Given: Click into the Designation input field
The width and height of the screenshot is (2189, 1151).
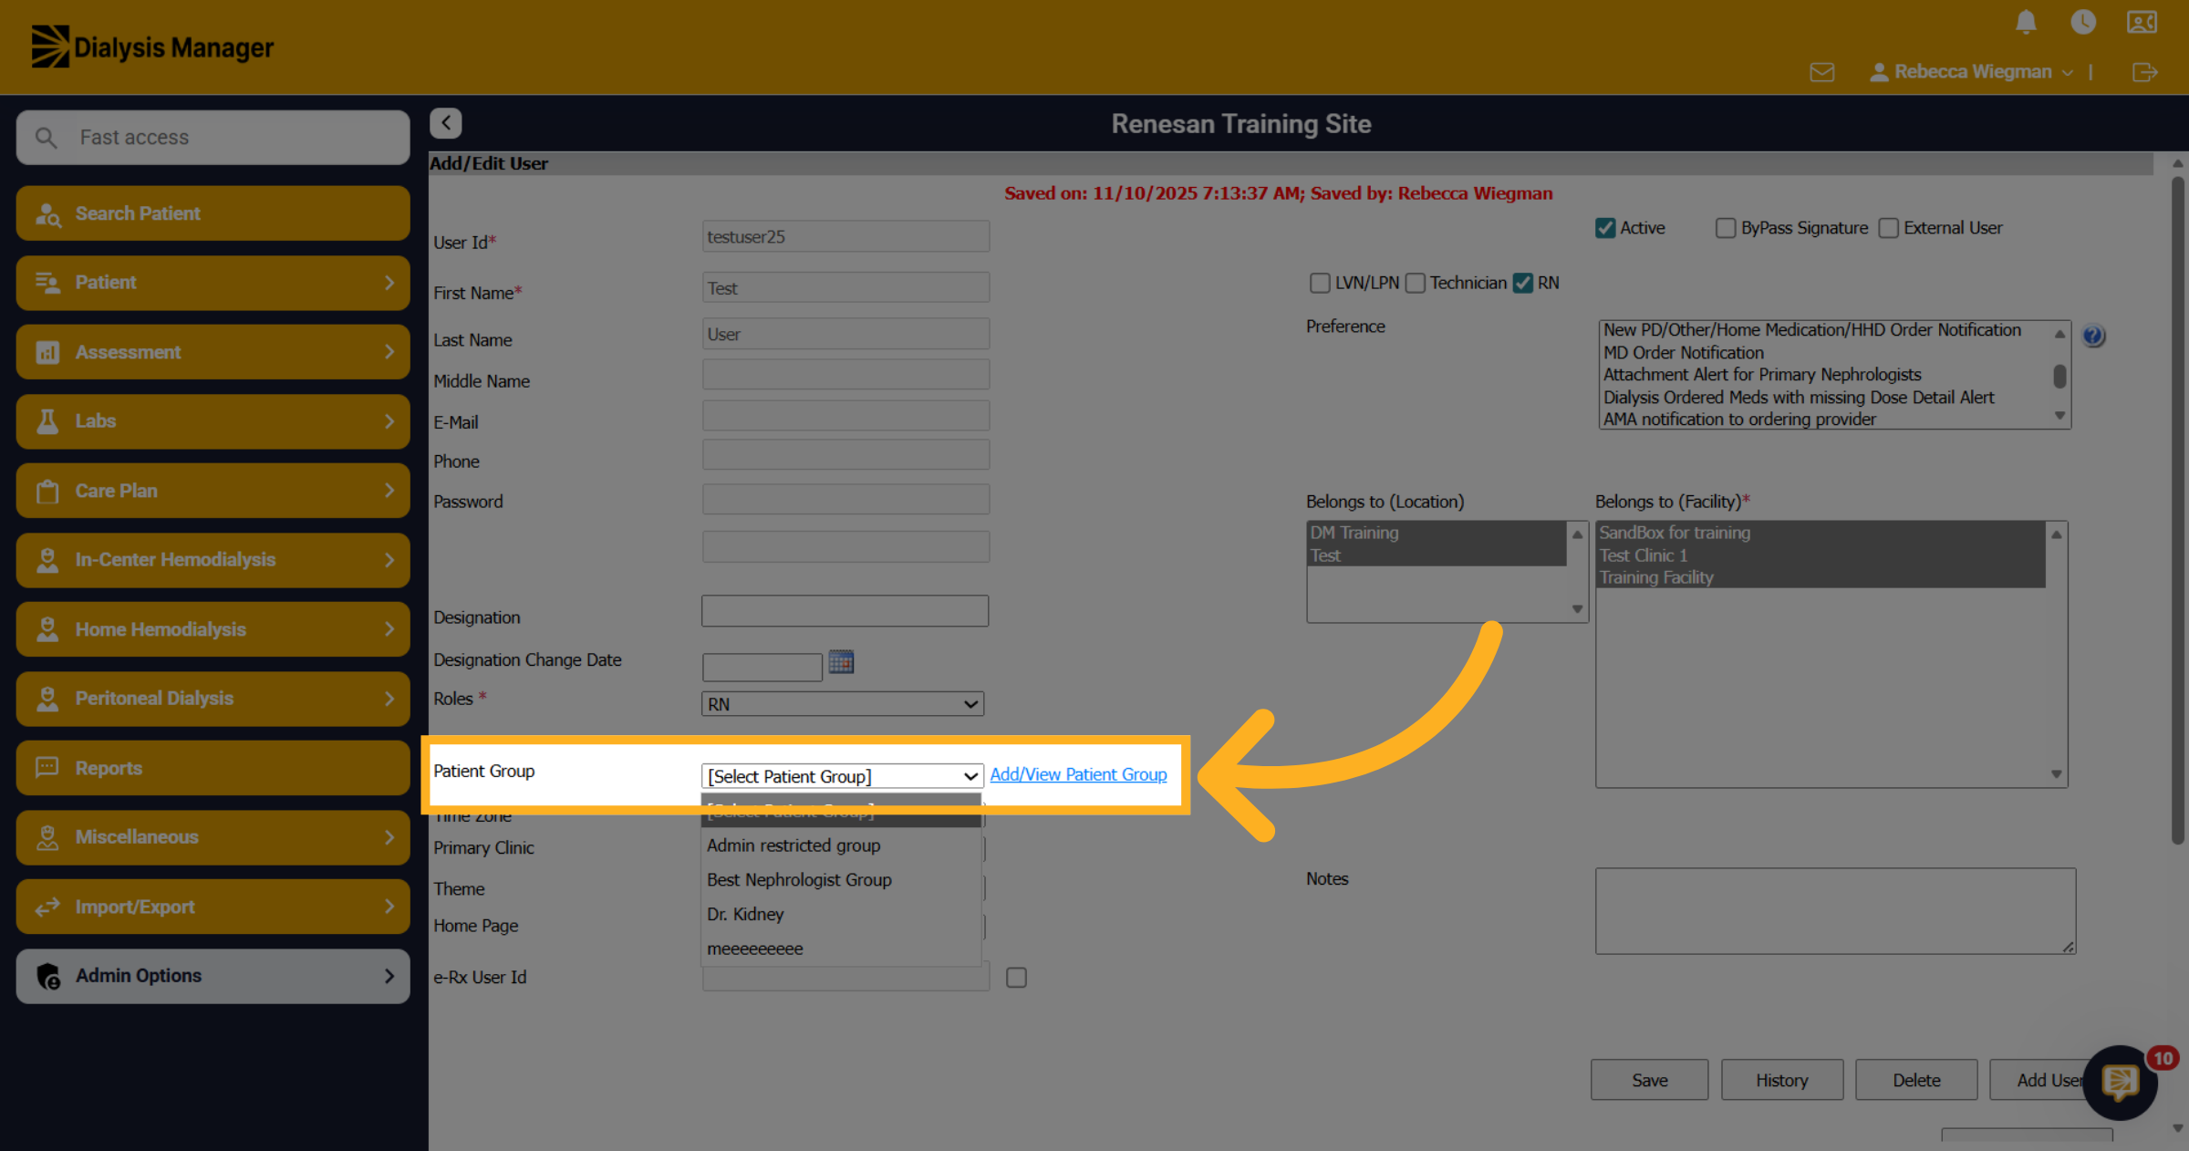Looking at the screenshot, I should 845,611.
